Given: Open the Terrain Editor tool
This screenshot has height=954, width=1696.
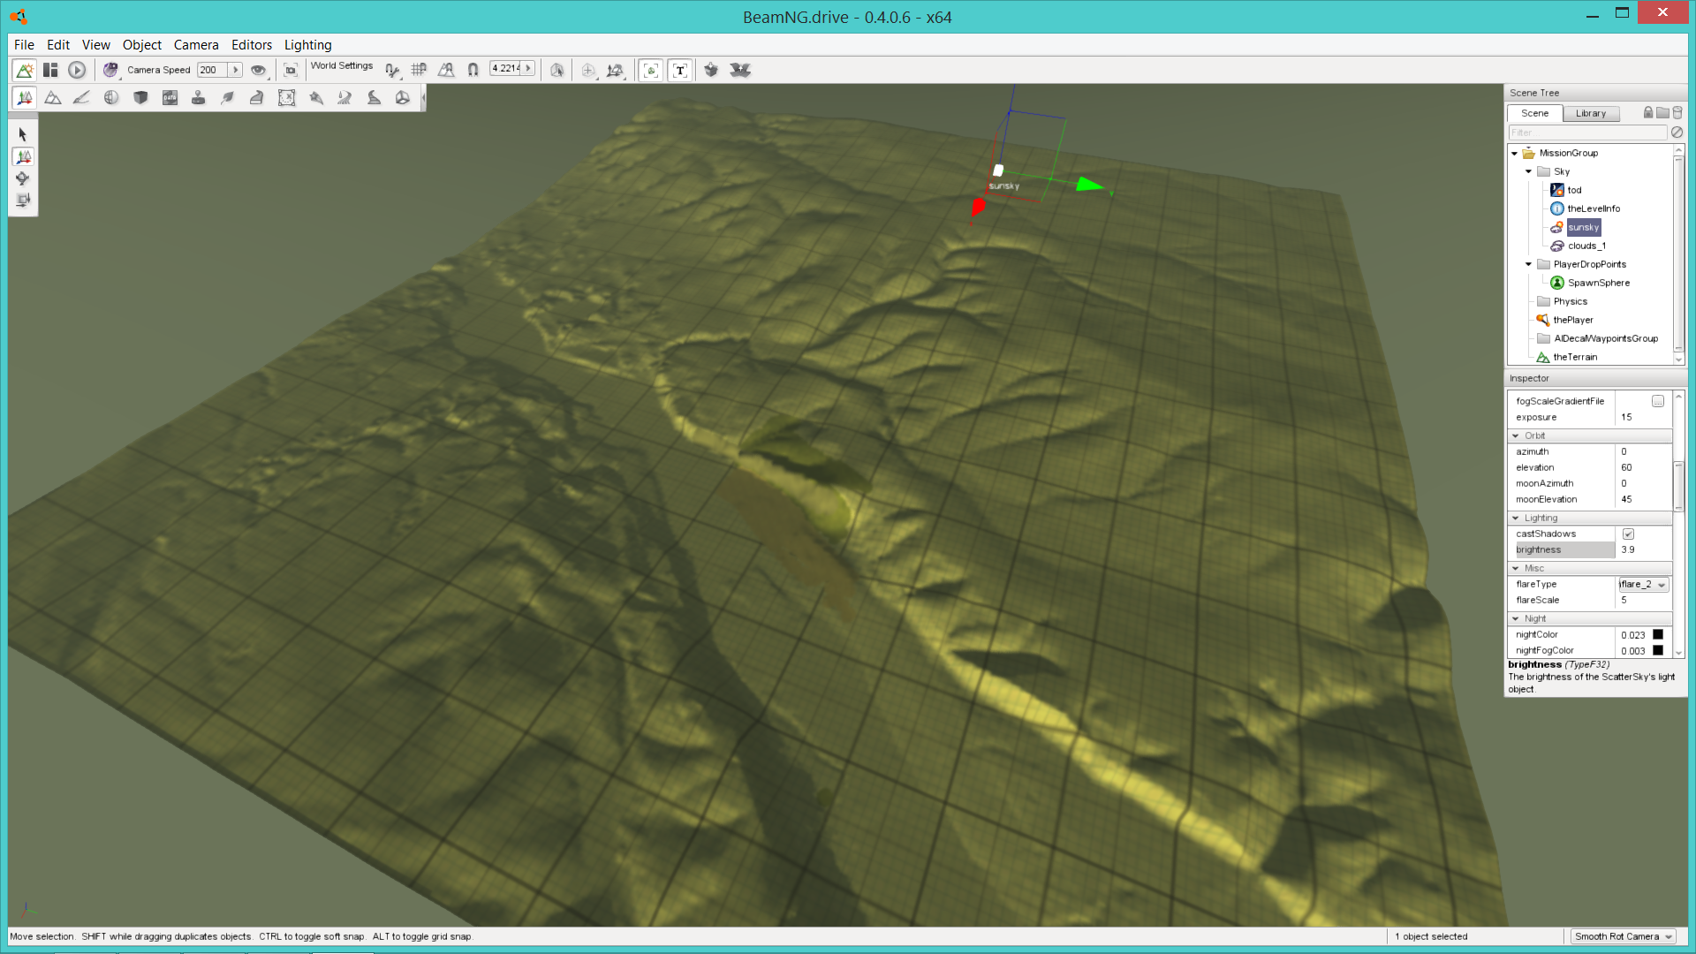Looking at the screenshot, I should (53, 98).
